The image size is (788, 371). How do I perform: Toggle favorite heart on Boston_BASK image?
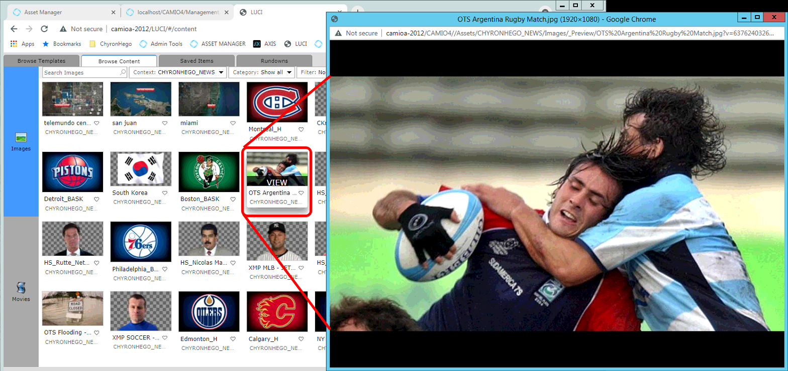tap(233, 199)
